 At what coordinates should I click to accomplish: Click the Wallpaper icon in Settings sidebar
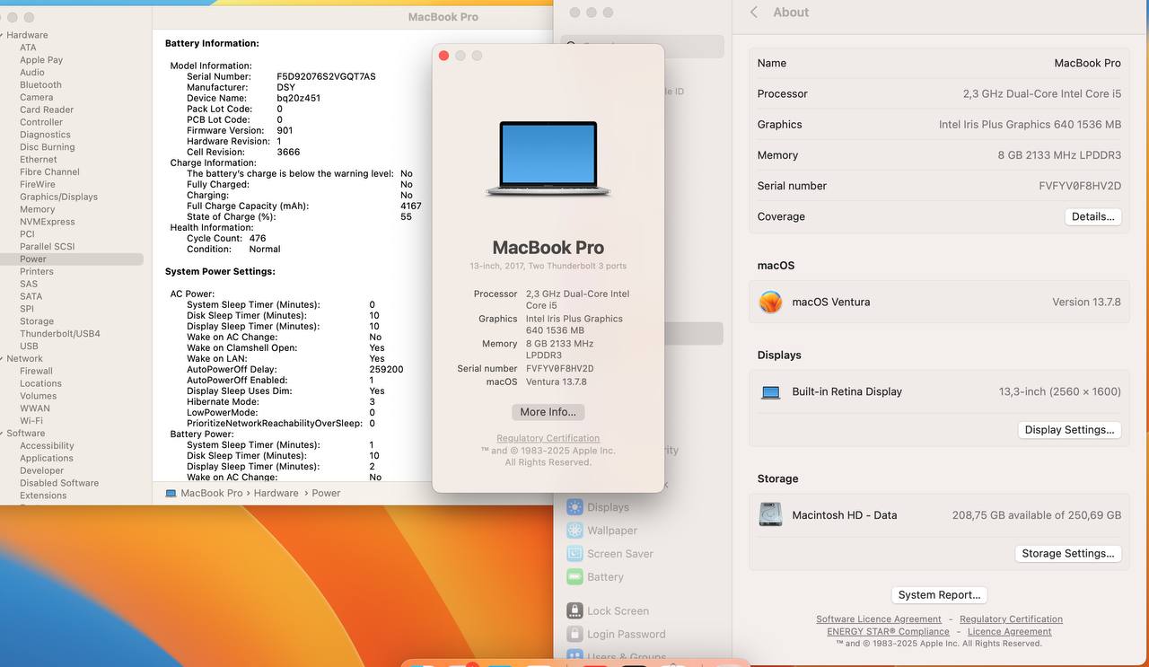[574, 531]
